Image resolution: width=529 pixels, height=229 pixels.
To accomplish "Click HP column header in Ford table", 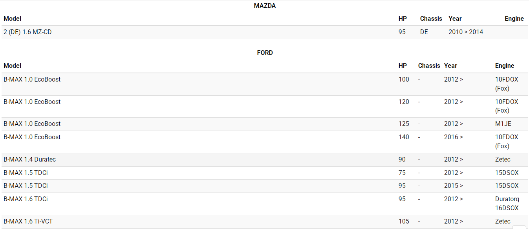I will (x=403, y=65).
